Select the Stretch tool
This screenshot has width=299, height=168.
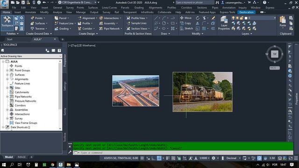tap(186, 28)
